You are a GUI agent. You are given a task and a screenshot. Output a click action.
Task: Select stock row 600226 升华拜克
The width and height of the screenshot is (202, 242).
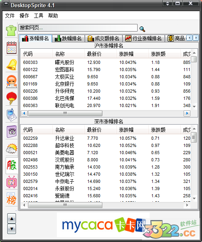(x=106, y=91)
